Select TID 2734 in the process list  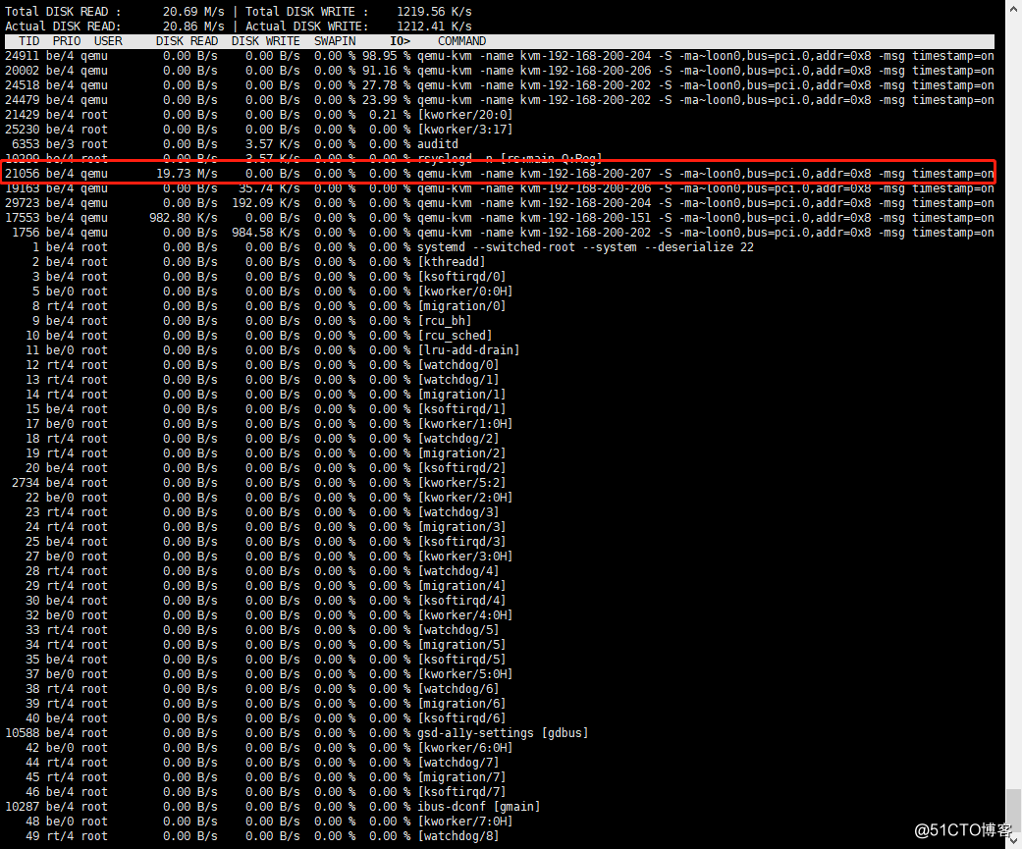tap(26, 483)
